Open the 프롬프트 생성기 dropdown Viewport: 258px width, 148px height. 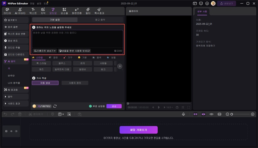pyautogui.click(x=45, y=51)
